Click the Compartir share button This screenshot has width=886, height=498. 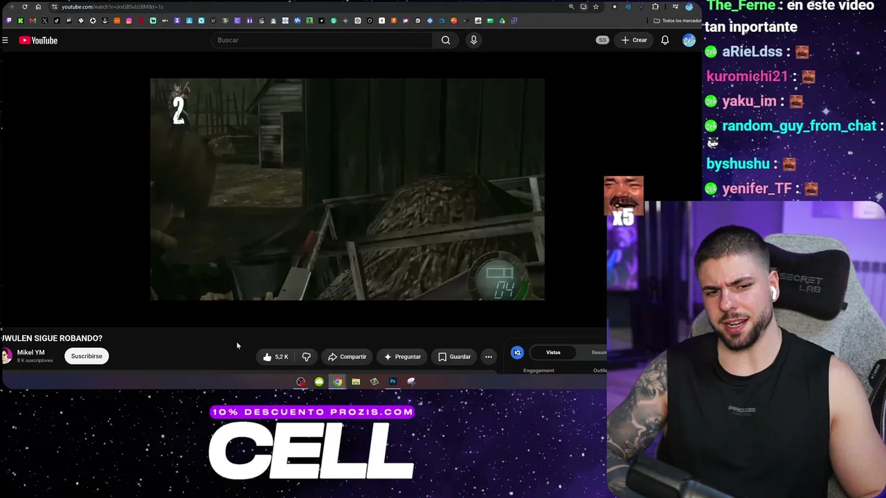click(x=347, y=357)
